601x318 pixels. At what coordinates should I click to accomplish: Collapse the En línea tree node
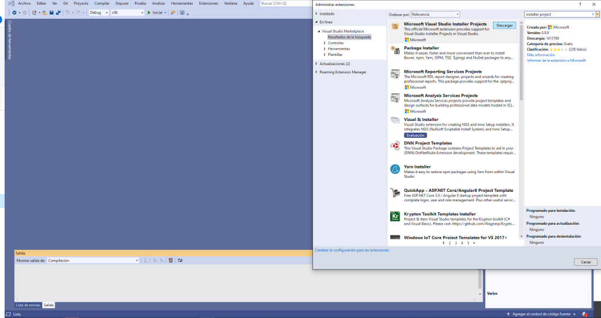tap(316, 22)
